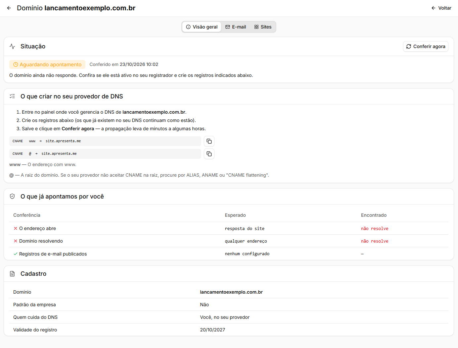
Task: Click the 'Domínio resolvendo' row label
Action: click(41, 241)
